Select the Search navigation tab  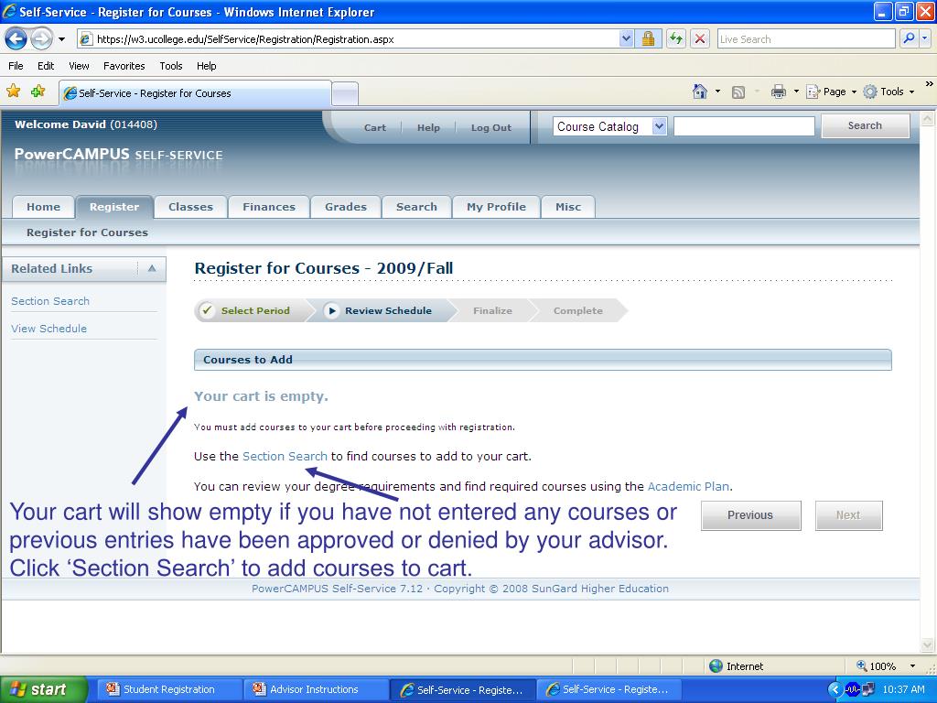(x=416, y=207)
